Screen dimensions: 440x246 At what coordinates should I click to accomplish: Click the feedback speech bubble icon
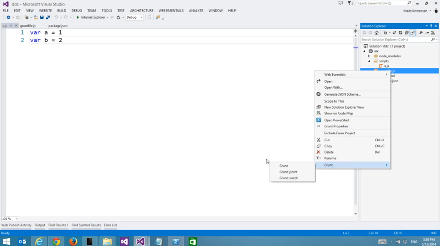tap(340, 3)
